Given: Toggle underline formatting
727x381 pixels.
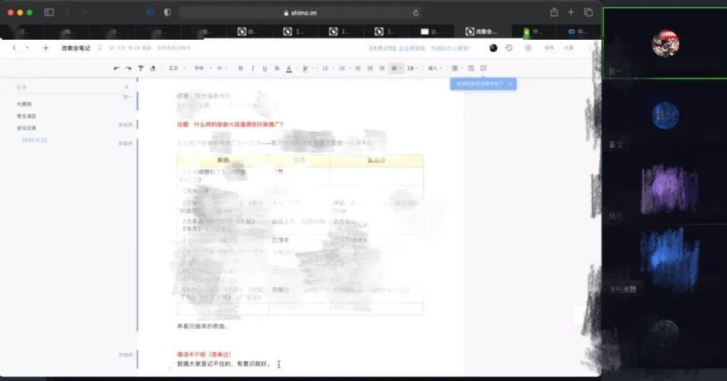Looking at the screenshot, I should click(x=265, y=68).
